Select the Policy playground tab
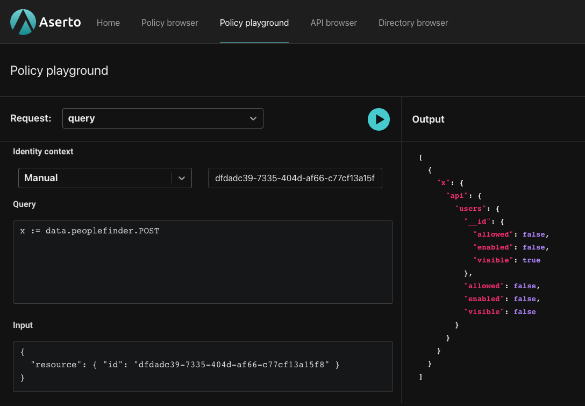 point(254,23)
